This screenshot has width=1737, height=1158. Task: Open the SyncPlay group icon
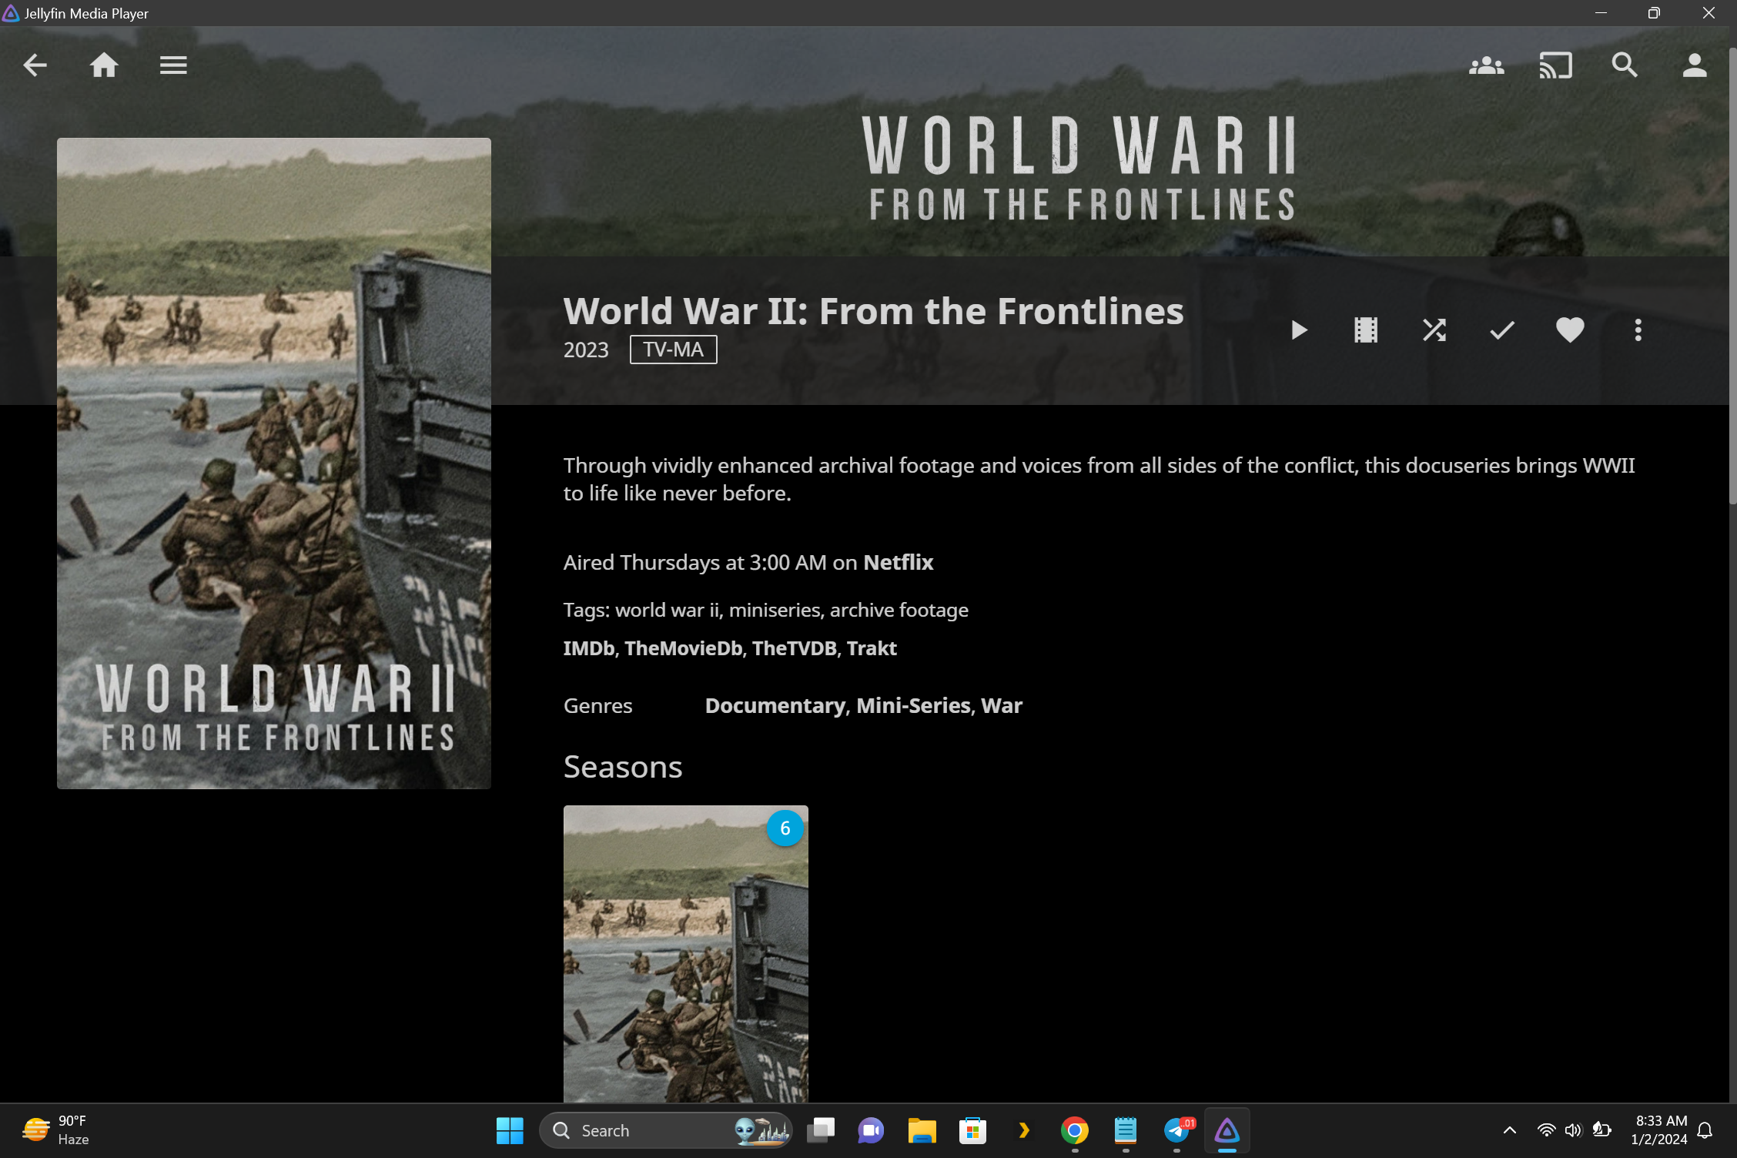(x=1486, y=65)
